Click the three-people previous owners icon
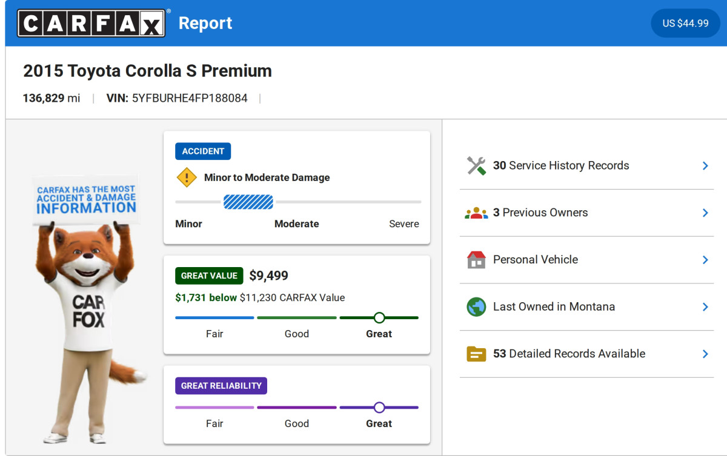 [476, 213]
